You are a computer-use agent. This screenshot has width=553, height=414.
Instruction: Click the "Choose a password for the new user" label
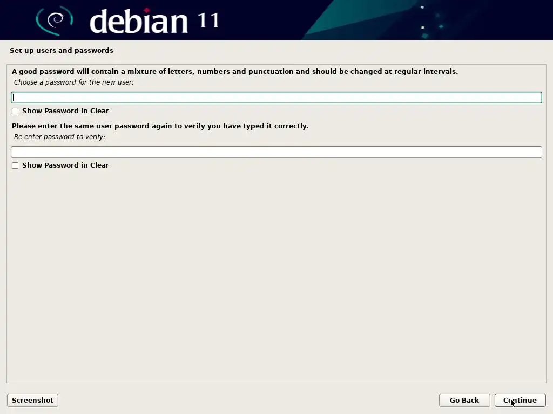(x=73, y=82)
